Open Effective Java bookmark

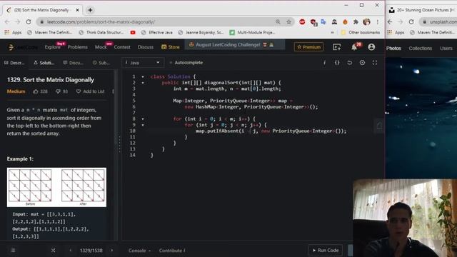coord(157,32)
